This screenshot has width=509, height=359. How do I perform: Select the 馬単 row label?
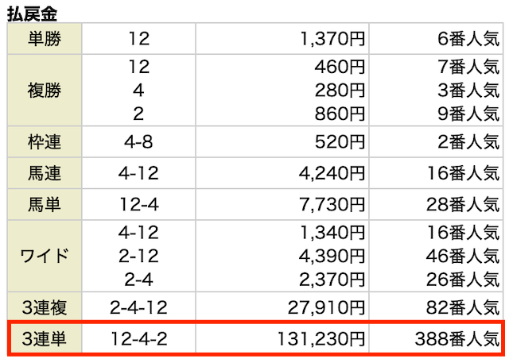[x=45, y=204]
